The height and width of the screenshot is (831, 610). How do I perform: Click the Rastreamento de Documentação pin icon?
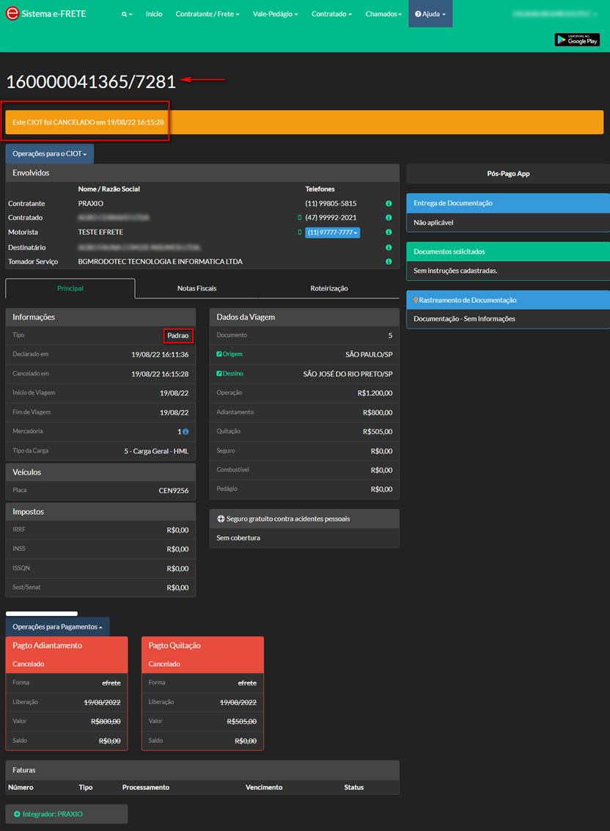[x=416, y=300]
